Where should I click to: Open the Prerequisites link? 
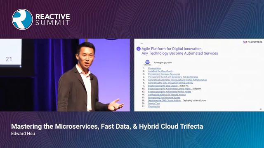click(x=154, y=68)
